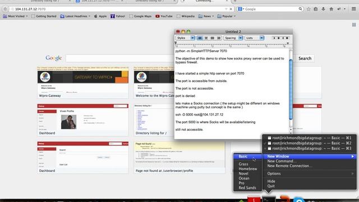The image size is (359, 202).
Task: Pick Novel profile from submenu
Action: (x=247, y=173)
